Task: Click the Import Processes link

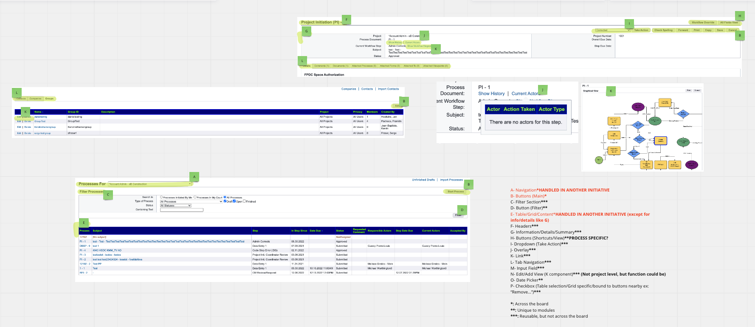Action: tap(451, 180)
